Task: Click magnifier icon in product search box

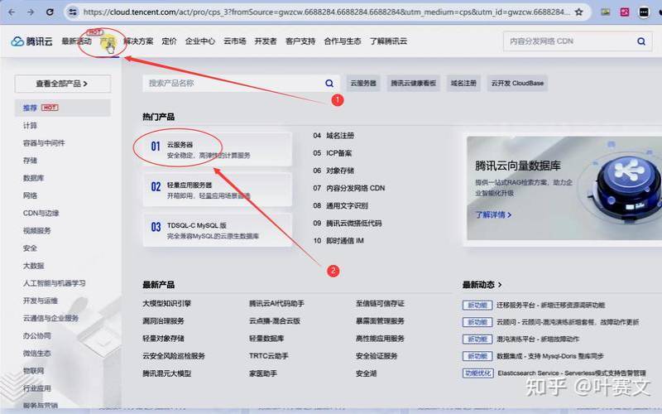Action: coord(329,84)
